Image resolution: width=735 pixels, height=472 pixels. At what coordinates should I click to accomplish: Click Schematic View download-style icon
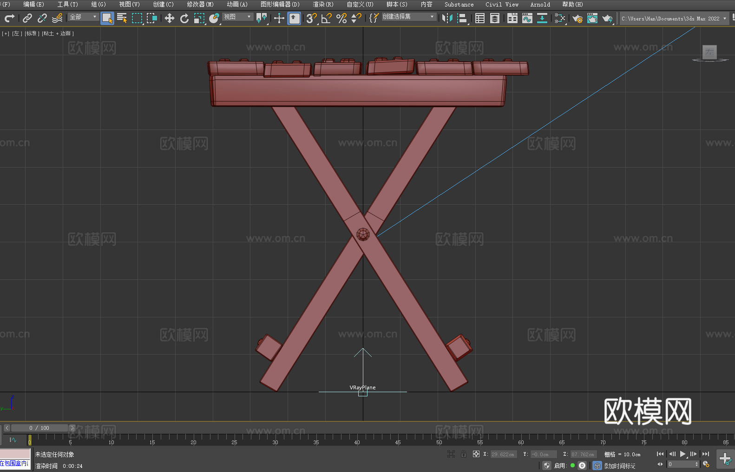coord(542,18)
